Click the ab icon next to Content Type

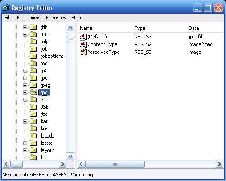tap(83, 44)
